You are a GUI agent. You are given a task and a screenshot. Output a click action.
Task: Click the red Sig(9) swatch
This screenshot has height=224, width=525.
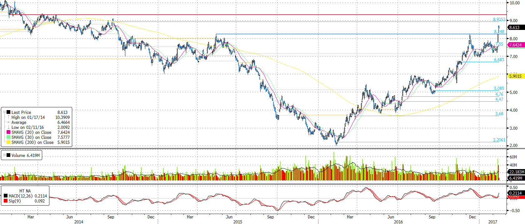tap(6, 201)
